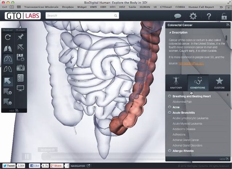Click the reset view circular arrow icon
The height and width of the screenshot is (169, 232).
point(8,37)
